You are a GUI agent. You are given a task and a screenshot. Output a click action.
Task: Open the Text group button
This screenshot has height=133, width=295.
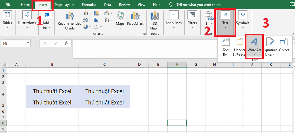tap(225, 22)
